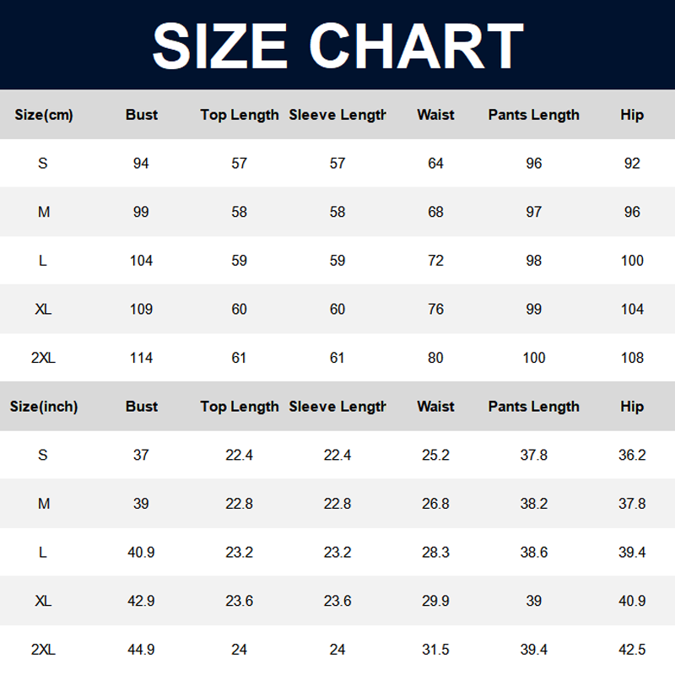Select the hip value 36.2
675x675 pixels.
click(632, 456)
